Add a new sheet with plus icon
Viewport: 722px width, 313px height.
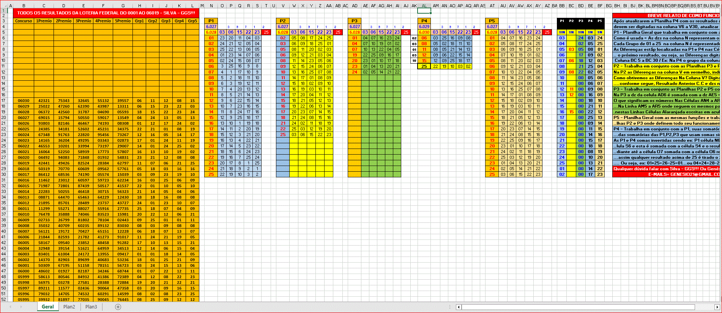[118, 307]
